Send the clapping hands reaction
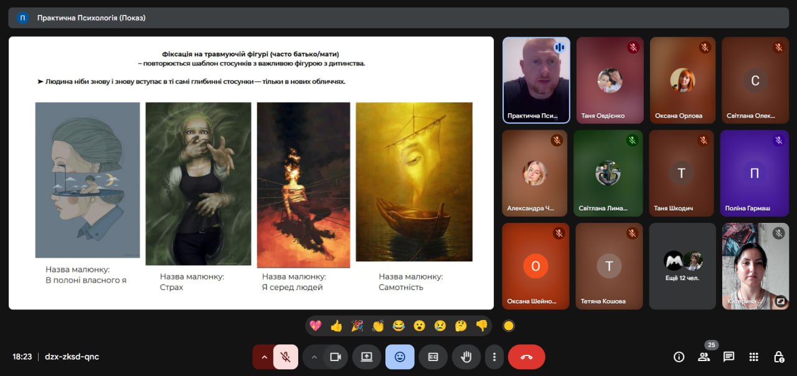797x376 pixels. (x=378, y=326)
